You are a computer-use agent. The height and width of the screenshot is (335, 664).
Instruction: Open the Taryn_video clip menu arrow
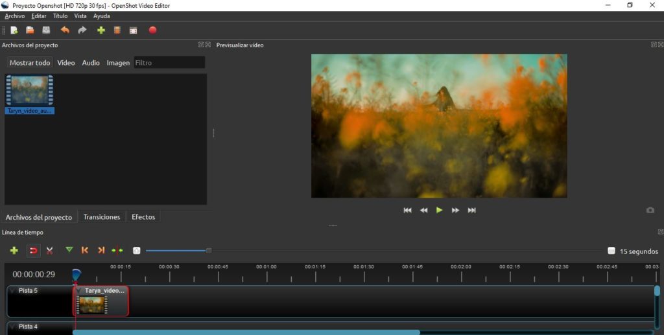(x=79, y=291)
